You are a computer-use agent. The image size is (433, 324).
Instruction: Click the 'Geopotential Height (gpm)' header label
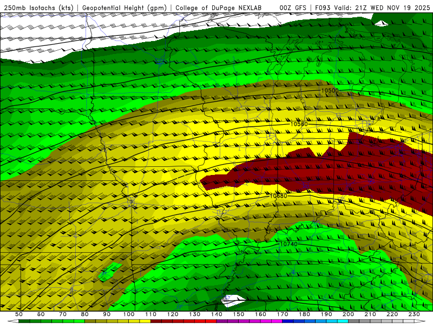point(124,8)
